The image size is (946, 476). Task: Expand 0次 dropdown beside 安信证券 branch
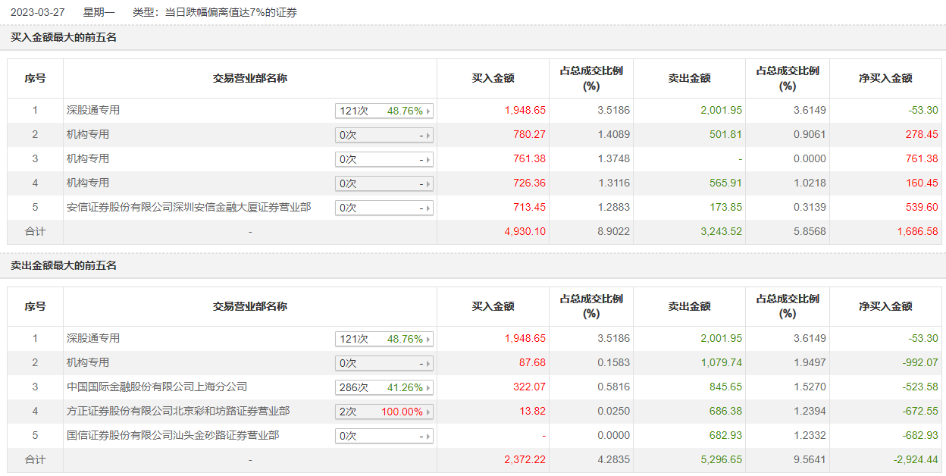click(384, 208)
